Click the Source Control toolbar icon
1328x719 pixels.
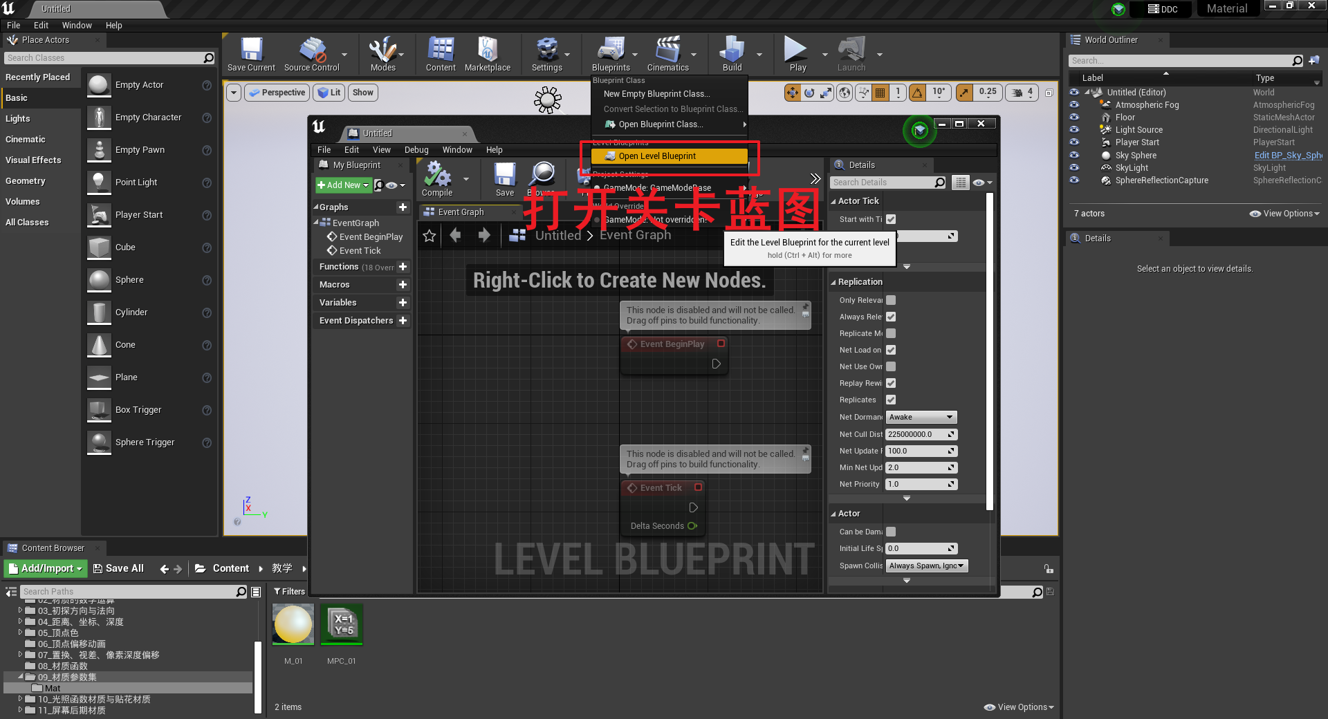(x=311, y=50)
